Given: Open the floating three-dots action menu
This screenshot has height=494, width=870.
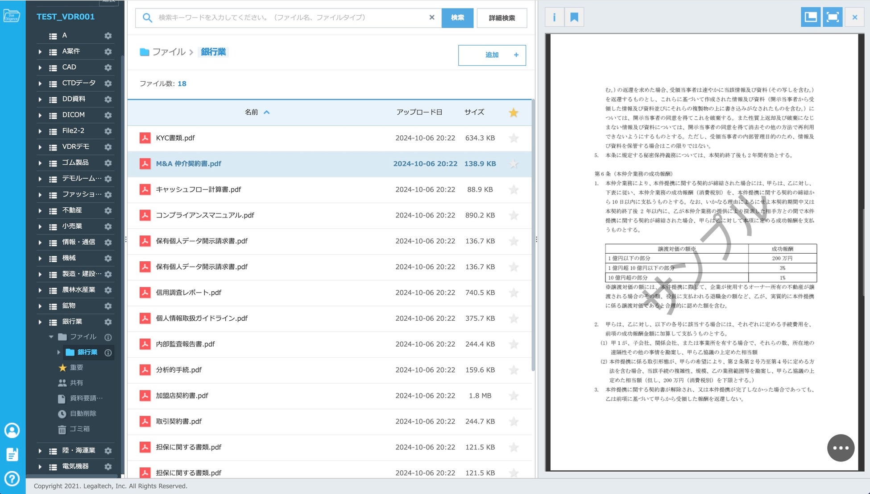Looking at the screenshot, I should (x=841, y=448).
